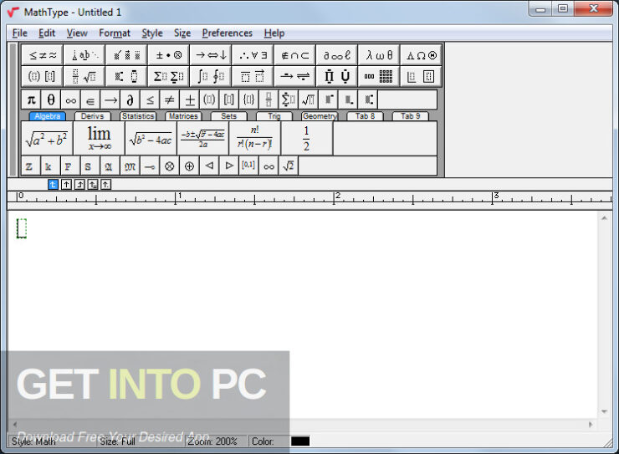Open the products and set theory templates palette

tap(337, 76)
